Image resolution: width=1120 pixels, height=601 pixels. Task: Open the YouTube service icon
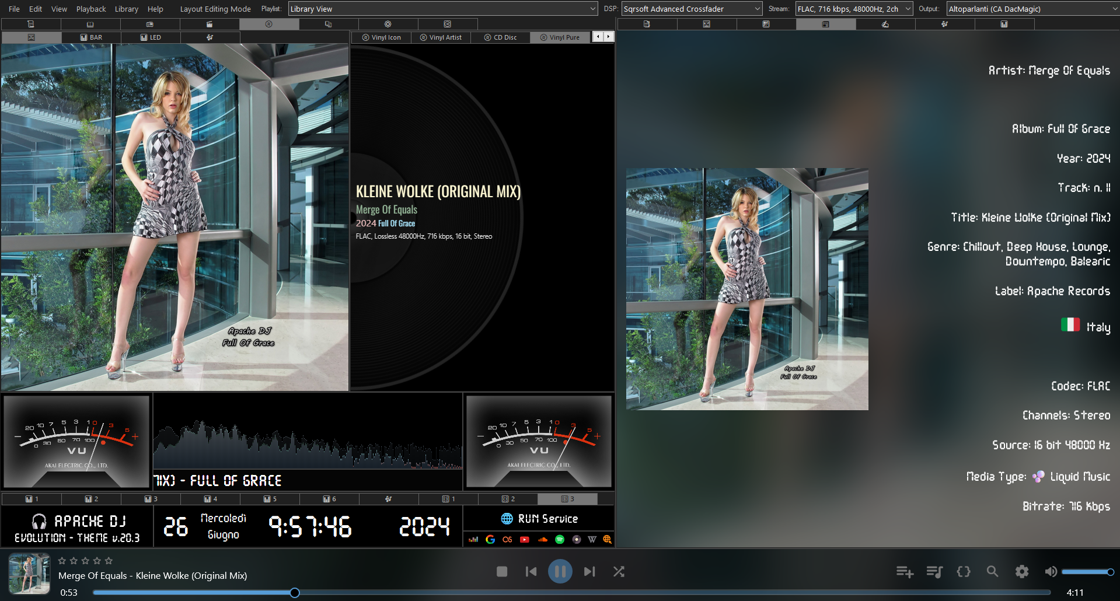click(525, 539)
